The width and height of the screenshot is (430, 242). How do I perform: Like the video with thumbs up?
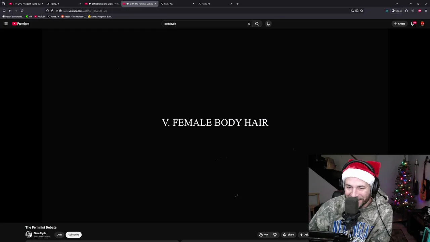pos(264,235)
